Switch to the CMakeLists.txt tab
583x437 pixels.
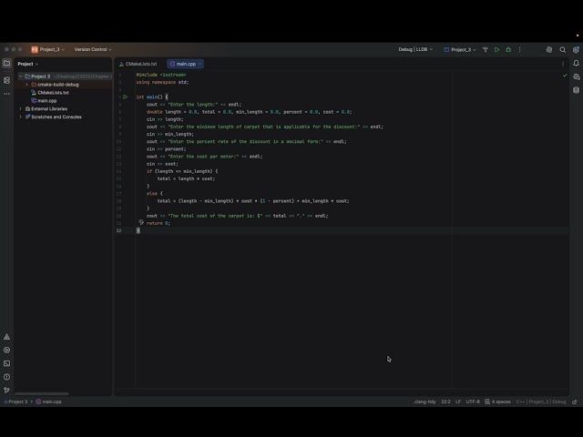(x=138, y=64)
